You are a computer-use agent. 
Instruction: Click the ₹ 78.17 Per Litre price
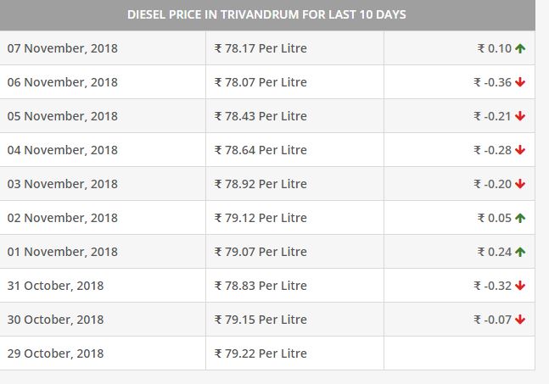[x=260, y=48]
